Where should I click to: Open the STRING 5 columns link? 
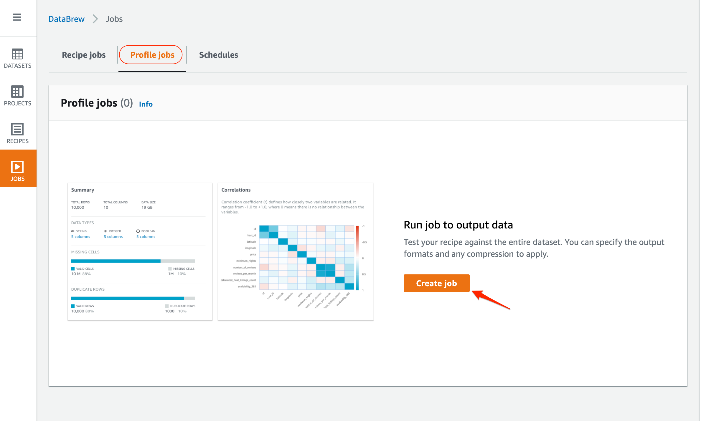click(x=80, y=236)
